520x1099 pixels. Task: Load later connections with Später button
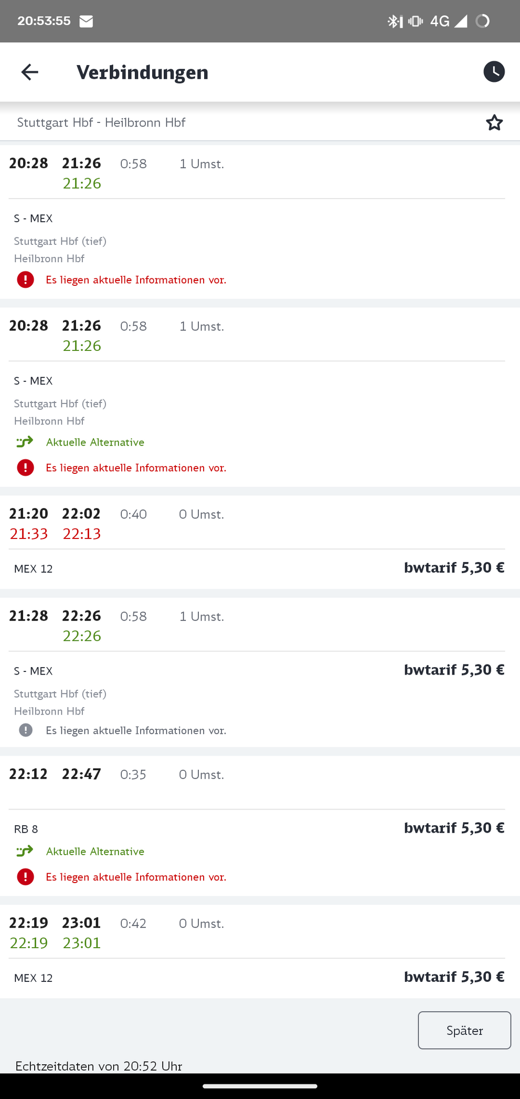(x=464, y=1030)
